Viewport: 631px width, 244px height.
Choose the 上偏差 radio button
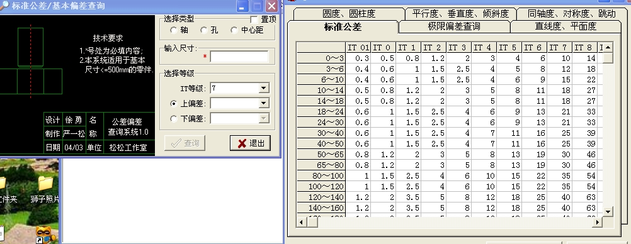click(174, 104)
